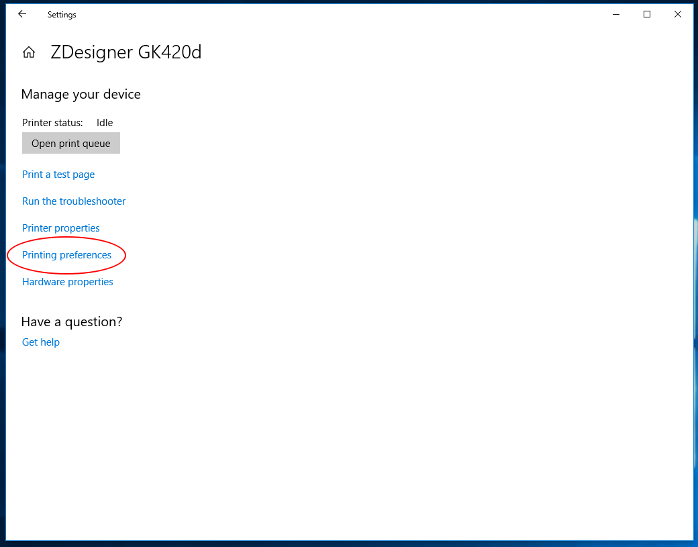Run the troubleshooter for this printer
Screen dimensions: 698x547
point(74,201)
